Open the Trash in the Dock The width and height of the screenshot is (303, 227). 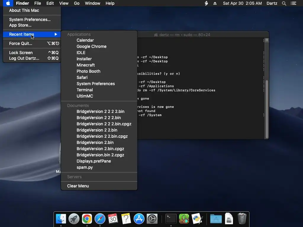pos(242,219)
